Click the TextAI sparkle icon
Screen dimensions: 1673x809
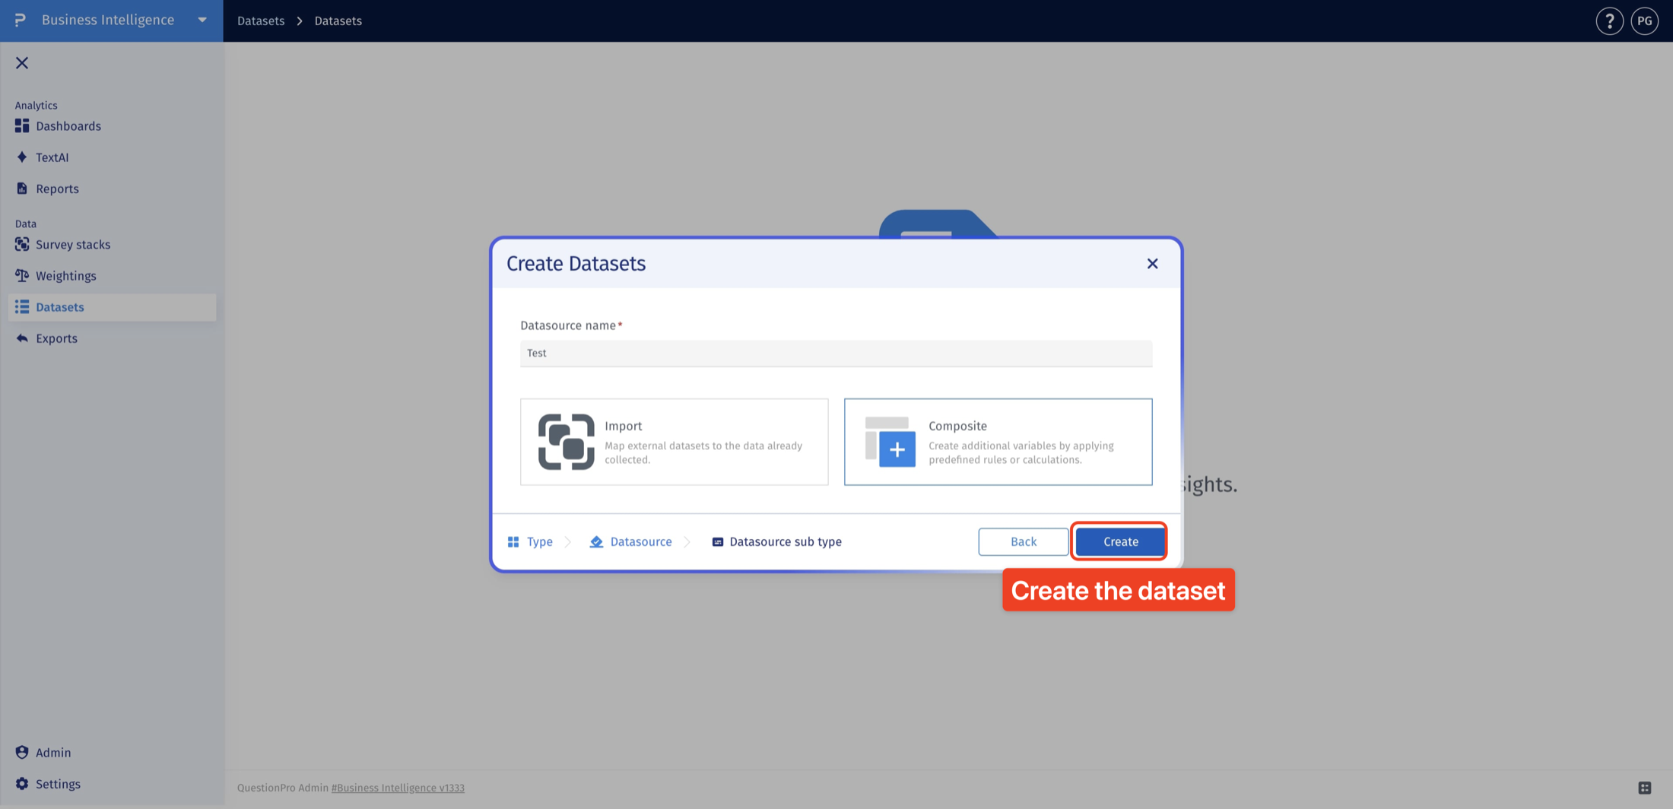coord(22,157)
